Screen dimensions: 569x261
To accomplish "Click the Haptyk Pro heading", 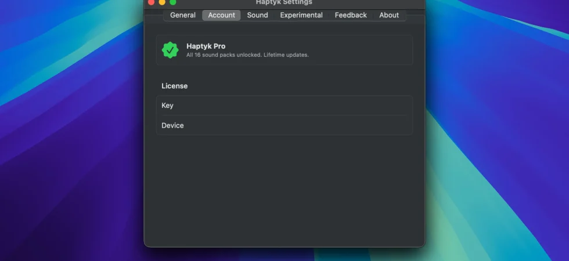I will 206,46.
